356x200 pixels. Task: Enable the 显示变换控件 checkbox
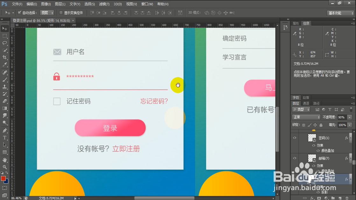click(61, 13)
